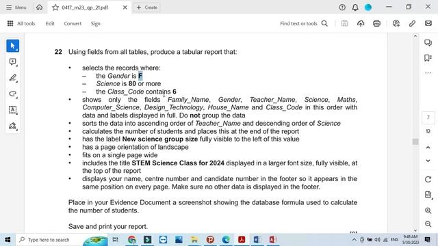Click the current page number 7 box

pos(428,118)
